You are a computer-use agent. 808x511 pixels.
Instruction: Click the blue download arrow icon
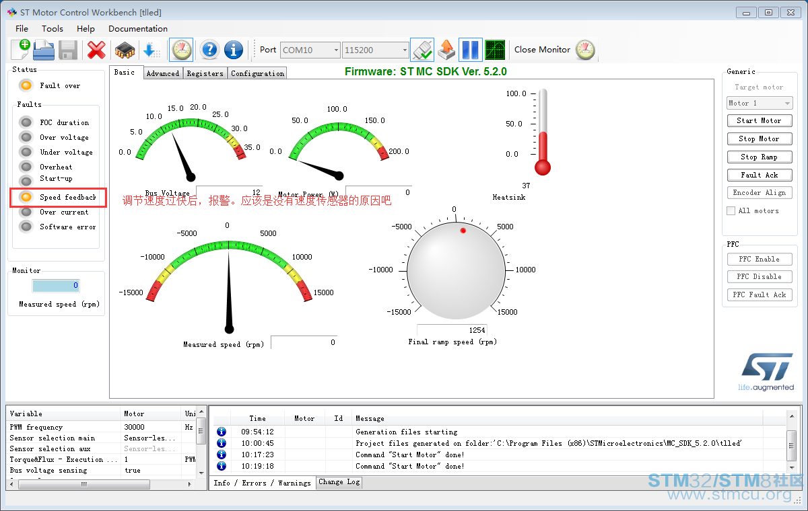point(151,50)
